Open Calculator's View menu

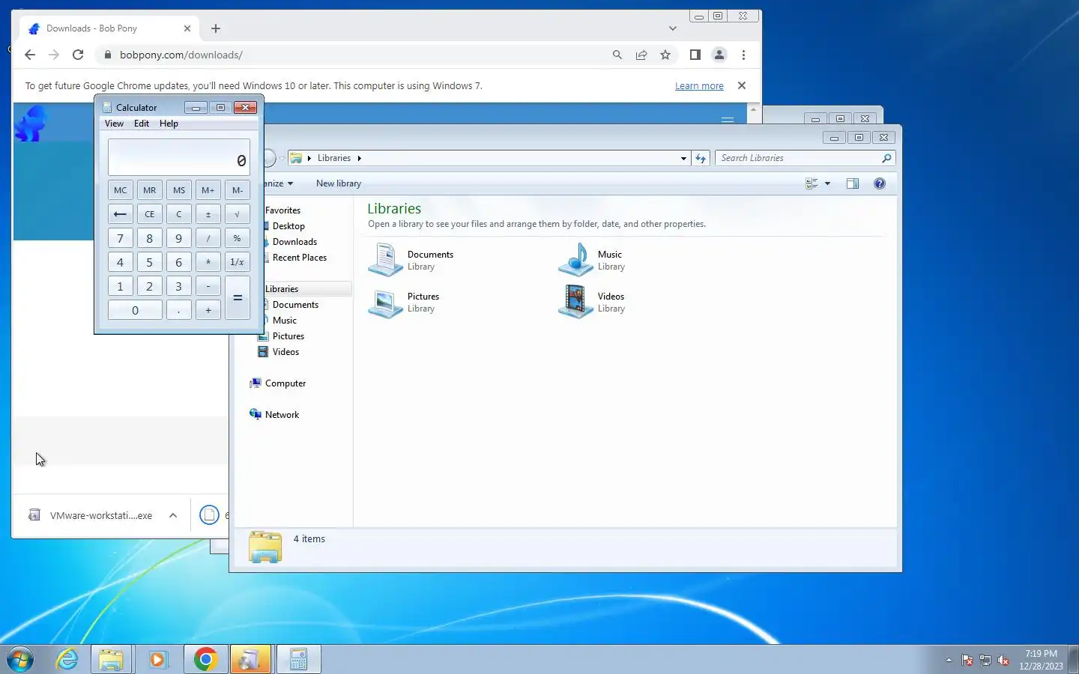pos(114,124)
